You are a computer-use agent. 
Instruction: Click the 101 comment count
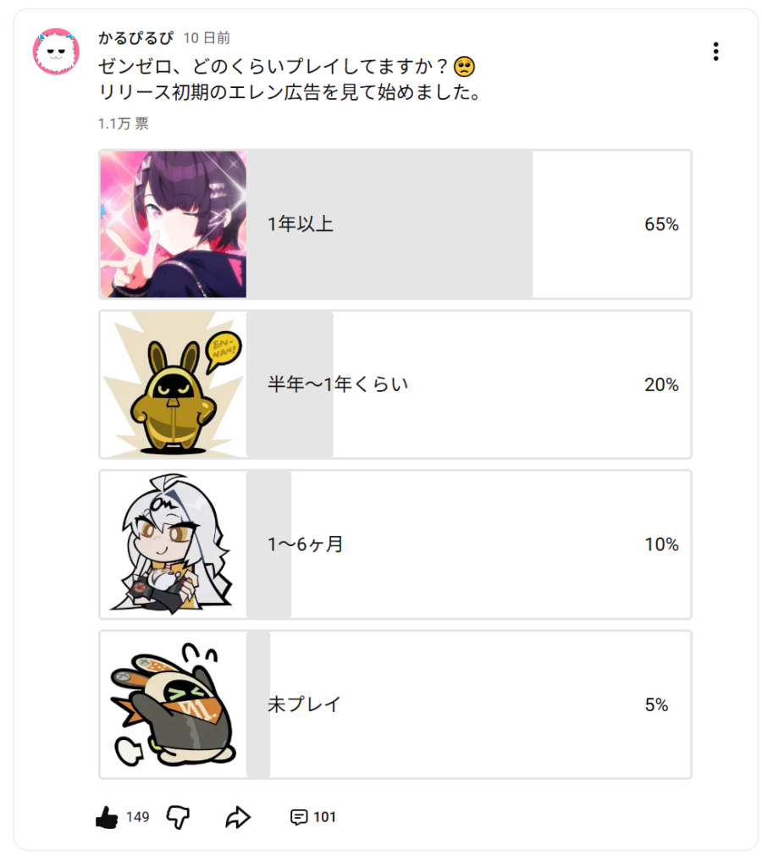(x=324, y=817)
